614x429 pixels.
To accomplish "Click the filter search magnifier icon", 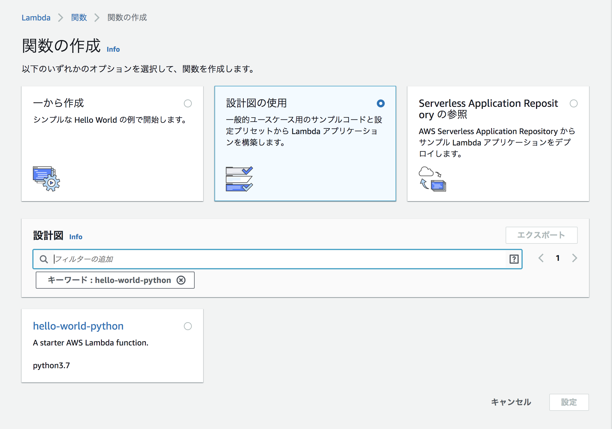I will point(44,259).
